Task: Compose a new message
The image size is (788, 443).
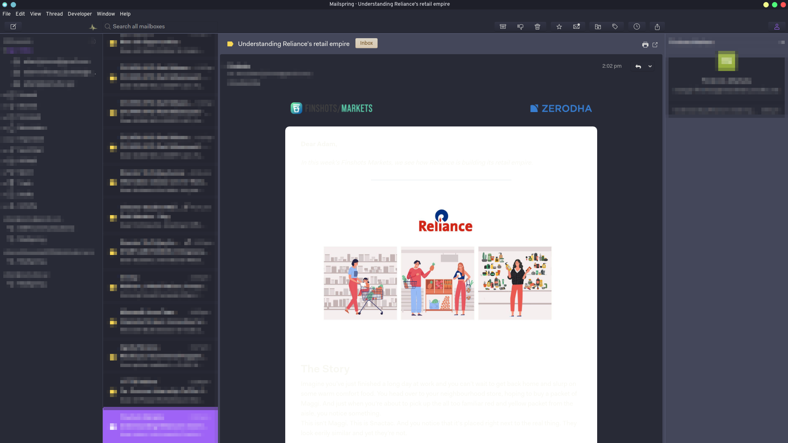Action: click(x=14, y=26)
